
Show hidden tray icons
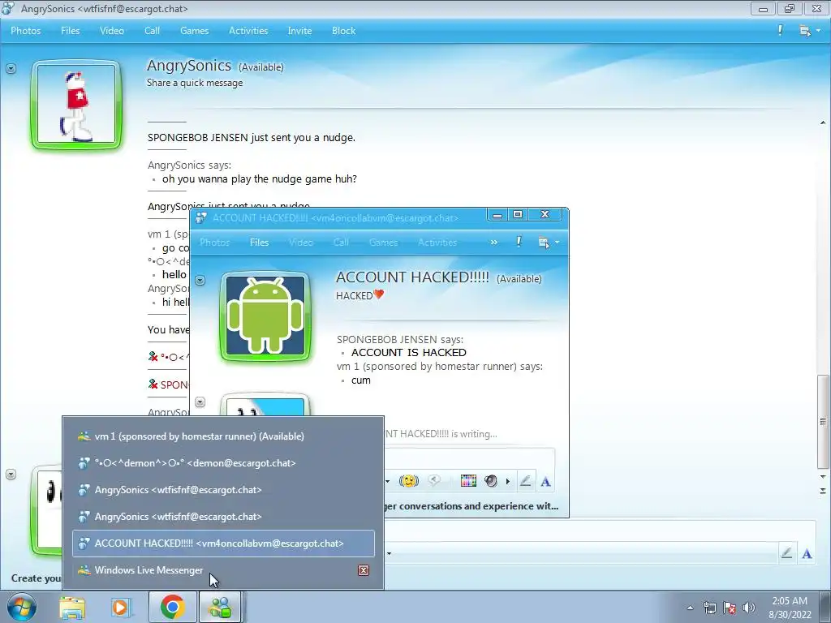690,608
